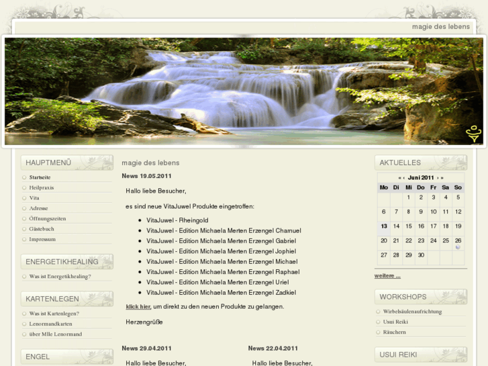Viewport: 488px width, 366px height.
Task: Click the Erzengel Raphael list item
Action: [x=223, y=271]
